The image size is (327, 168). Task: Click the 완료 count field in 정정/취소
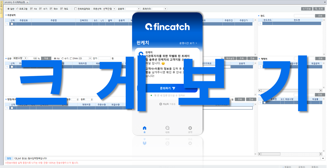click(89, 99)
